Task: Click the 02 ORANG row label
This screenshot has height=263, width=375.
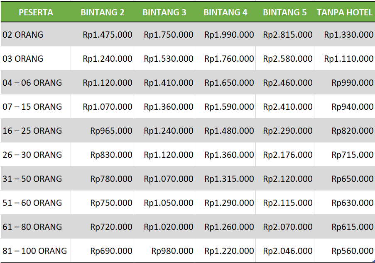Action: click(x=23, y=35)
